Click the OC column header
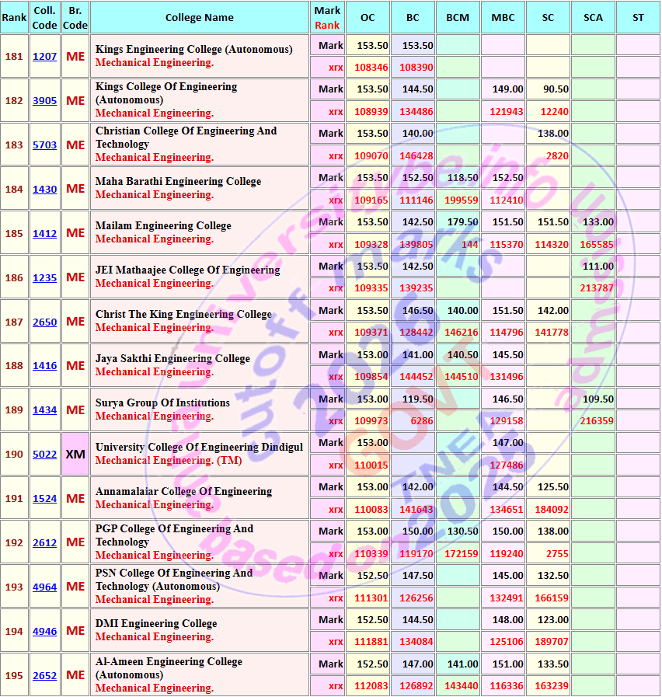 click(x=368, y=17)
